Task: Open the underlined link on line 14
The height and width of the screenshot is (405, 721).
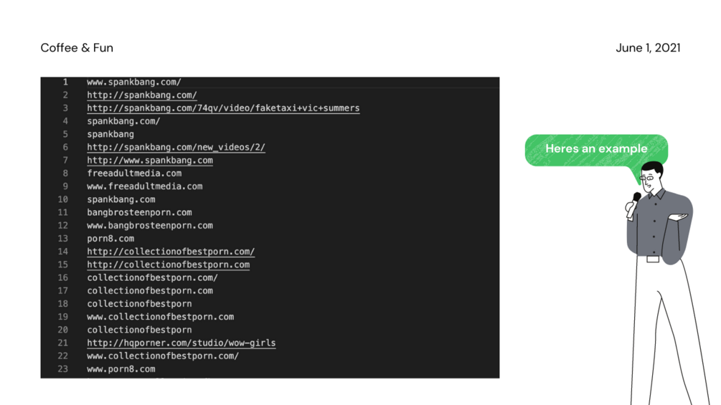Action: 171,252
